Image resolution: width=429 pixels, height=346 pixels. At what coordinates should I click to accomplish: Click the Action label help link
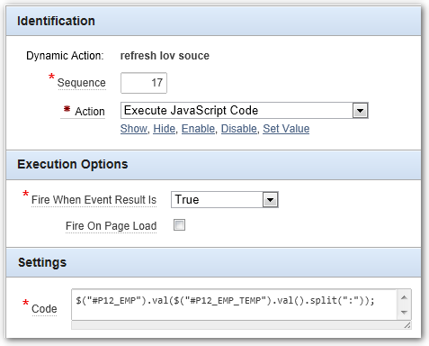point(90,112)
